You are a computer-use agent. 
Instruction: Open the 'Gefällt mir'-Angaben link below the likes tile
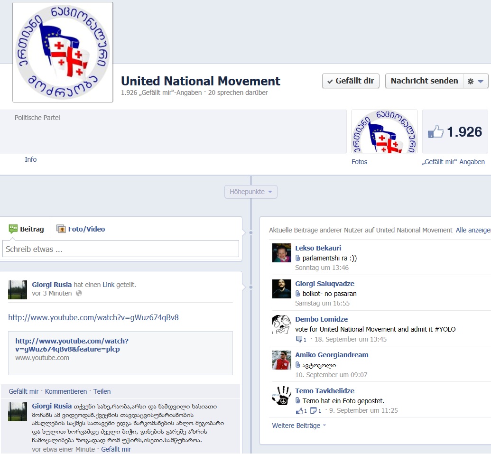[454, 162]
